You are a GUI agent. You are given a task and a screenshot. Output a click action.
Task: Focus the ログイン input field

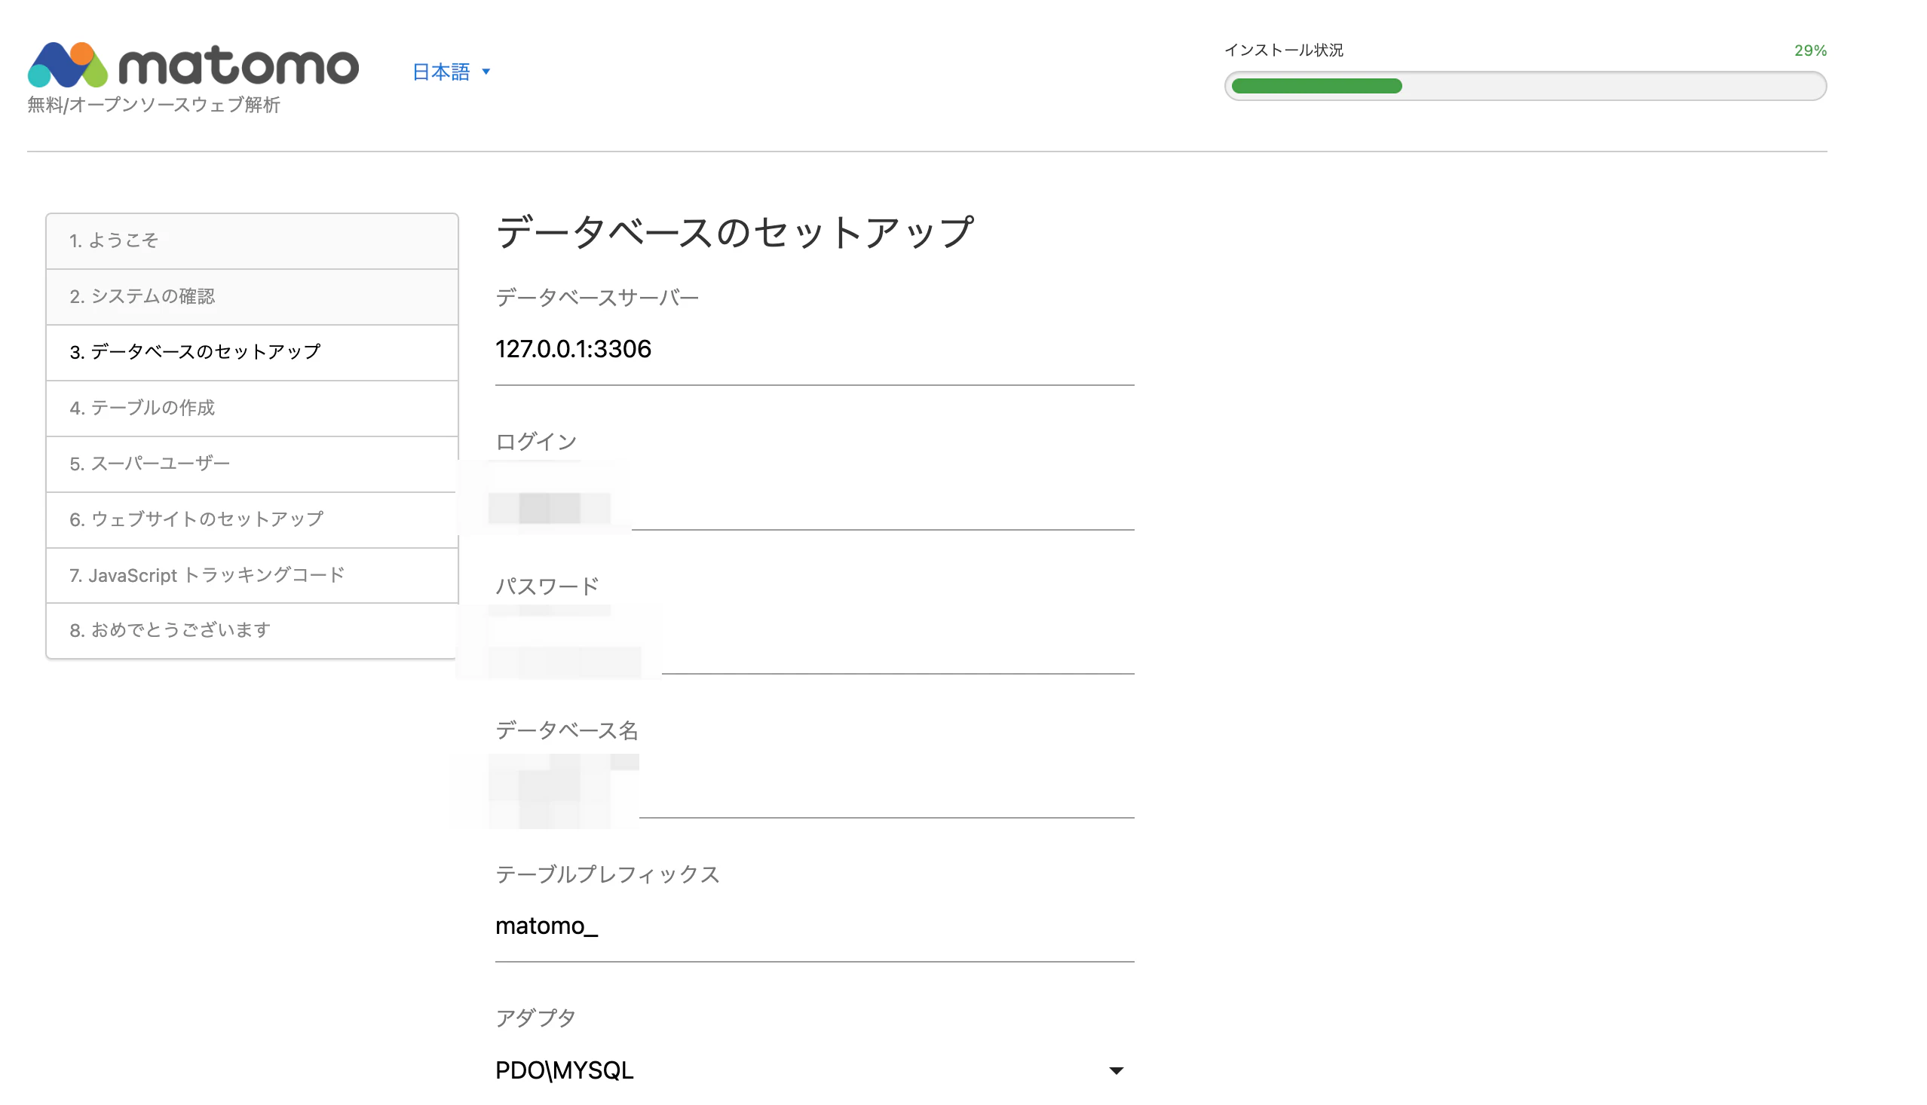pyautogui.click(x=814, y=494)
